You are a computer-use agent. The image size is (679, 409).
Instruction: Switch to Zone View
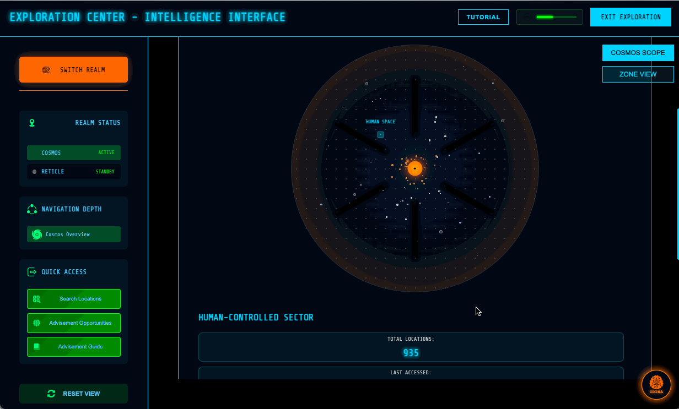coord(638,74)
